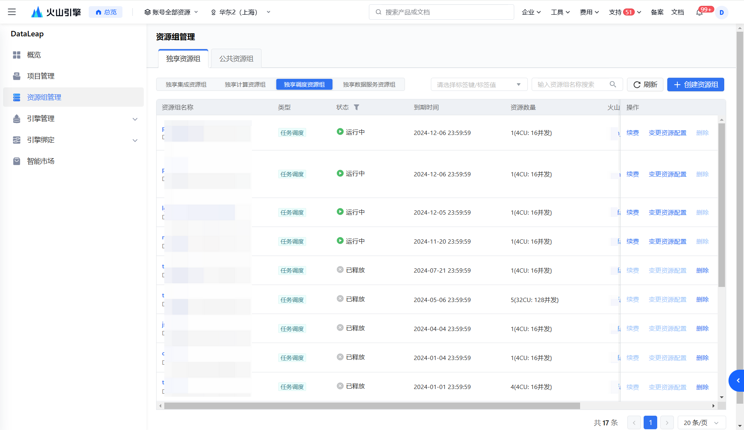The image size is (744, 430).
Task: Switch to the 公共资源组 tab
Action: [236, 59]
